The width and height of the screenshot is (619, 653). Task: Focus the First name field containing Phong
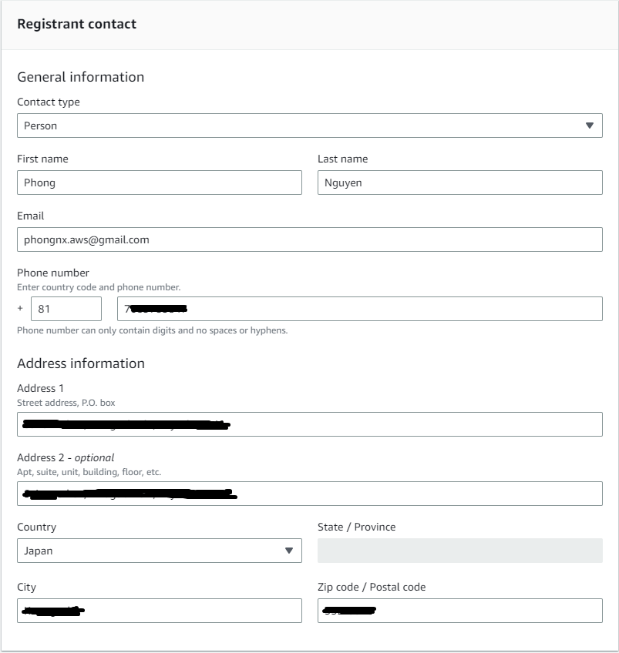tap(159, 183)
